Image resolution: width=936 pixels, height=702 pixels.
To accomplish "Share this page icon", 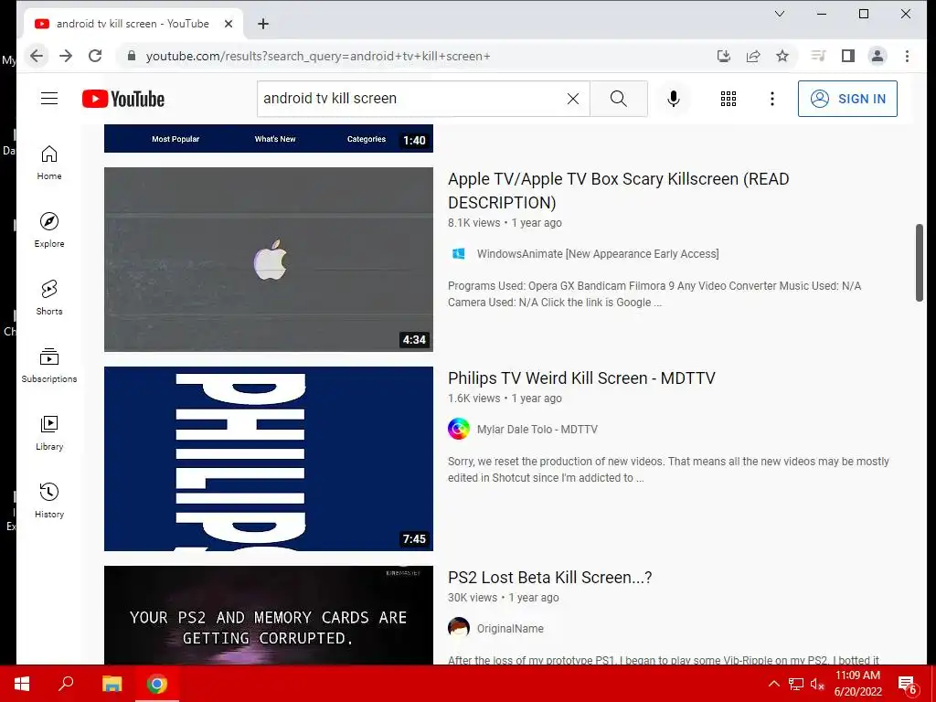I will (753, 56).
